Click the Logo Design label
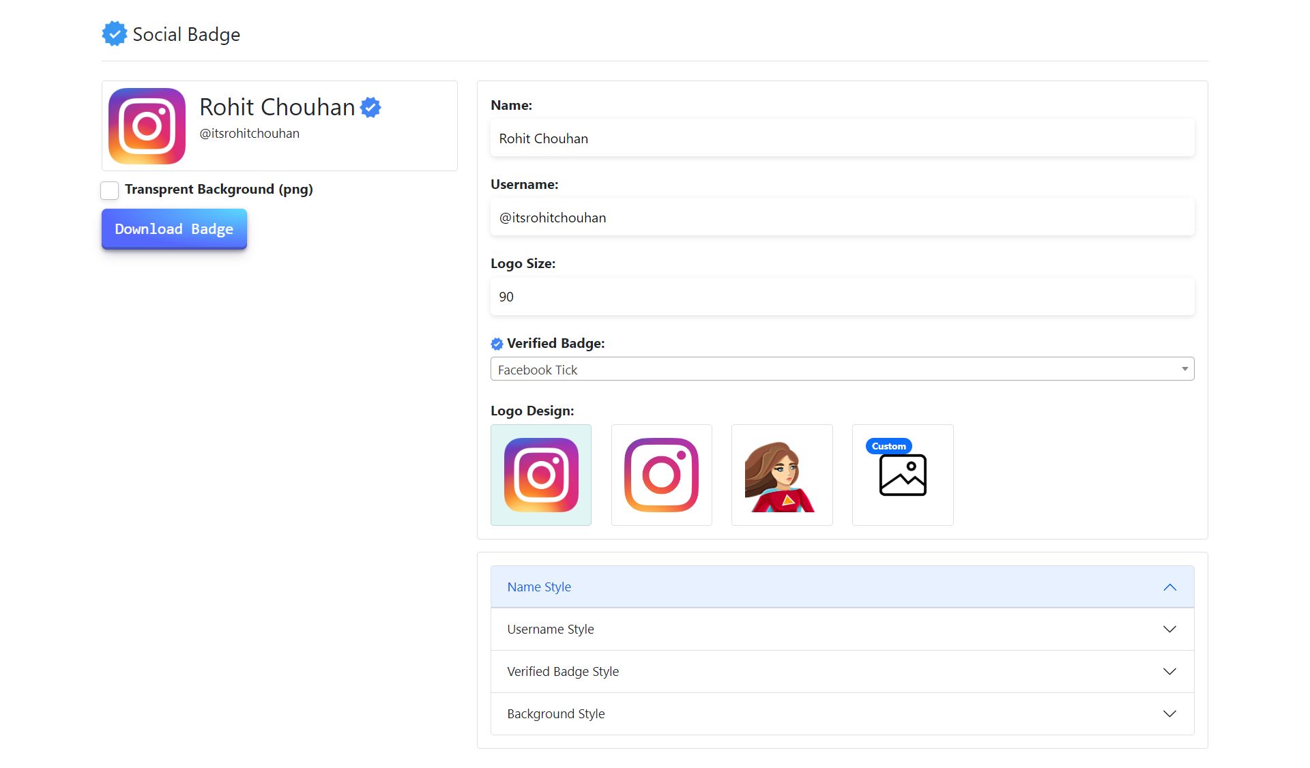 tap(532, 411)
